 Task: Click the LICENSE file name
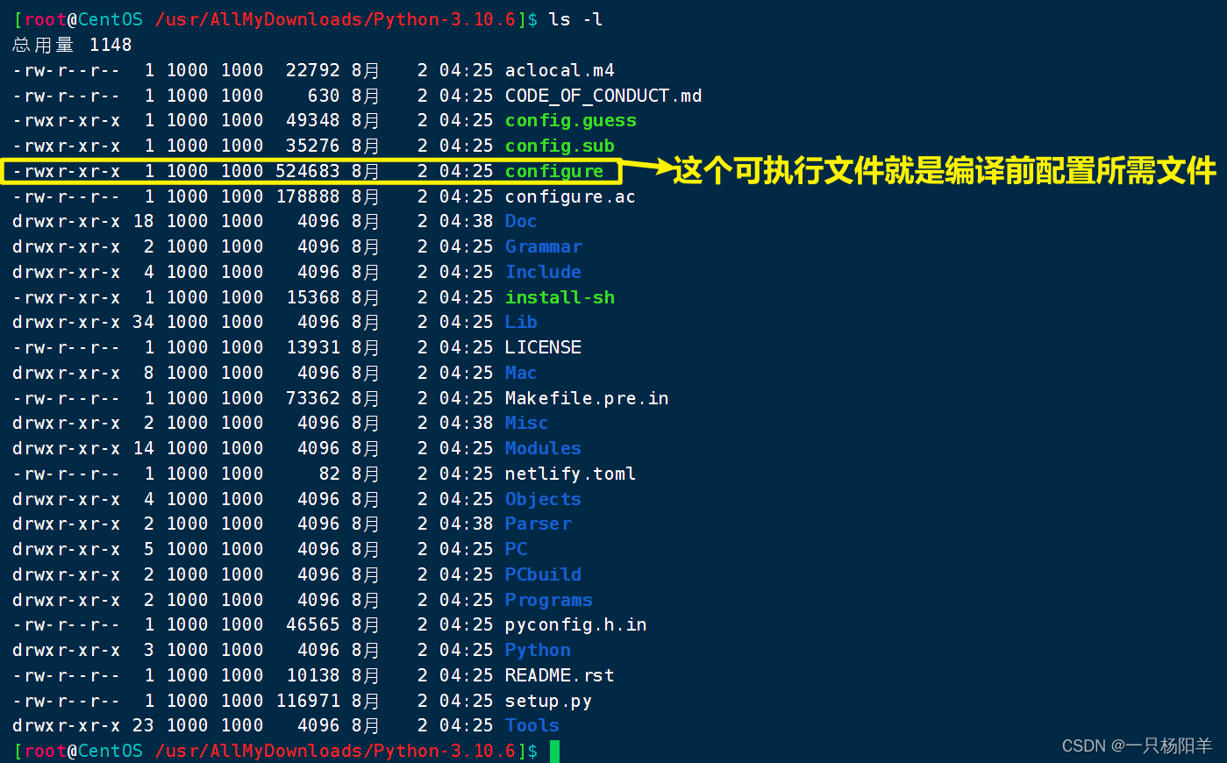543,348
